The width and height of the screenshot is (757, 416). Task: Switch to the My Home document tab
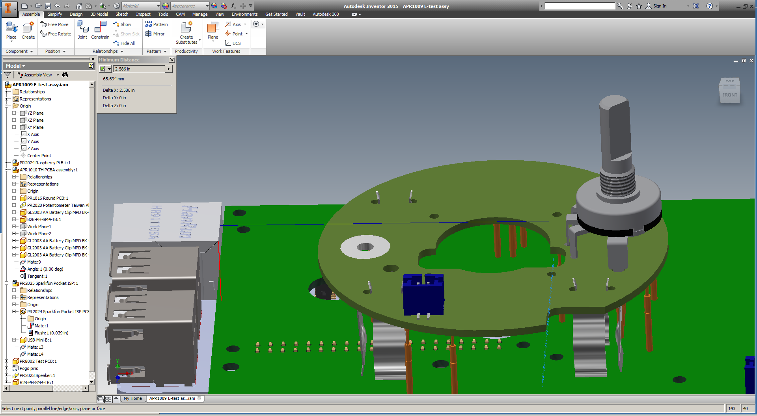pyautogui.click(x=132, y=398)
